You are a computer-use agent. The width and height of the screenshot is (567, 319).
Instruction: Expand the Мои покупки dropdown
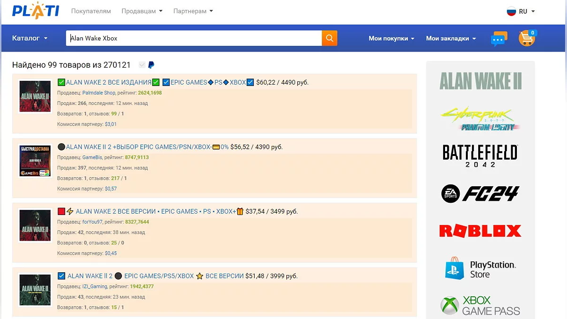click(391, 38)
